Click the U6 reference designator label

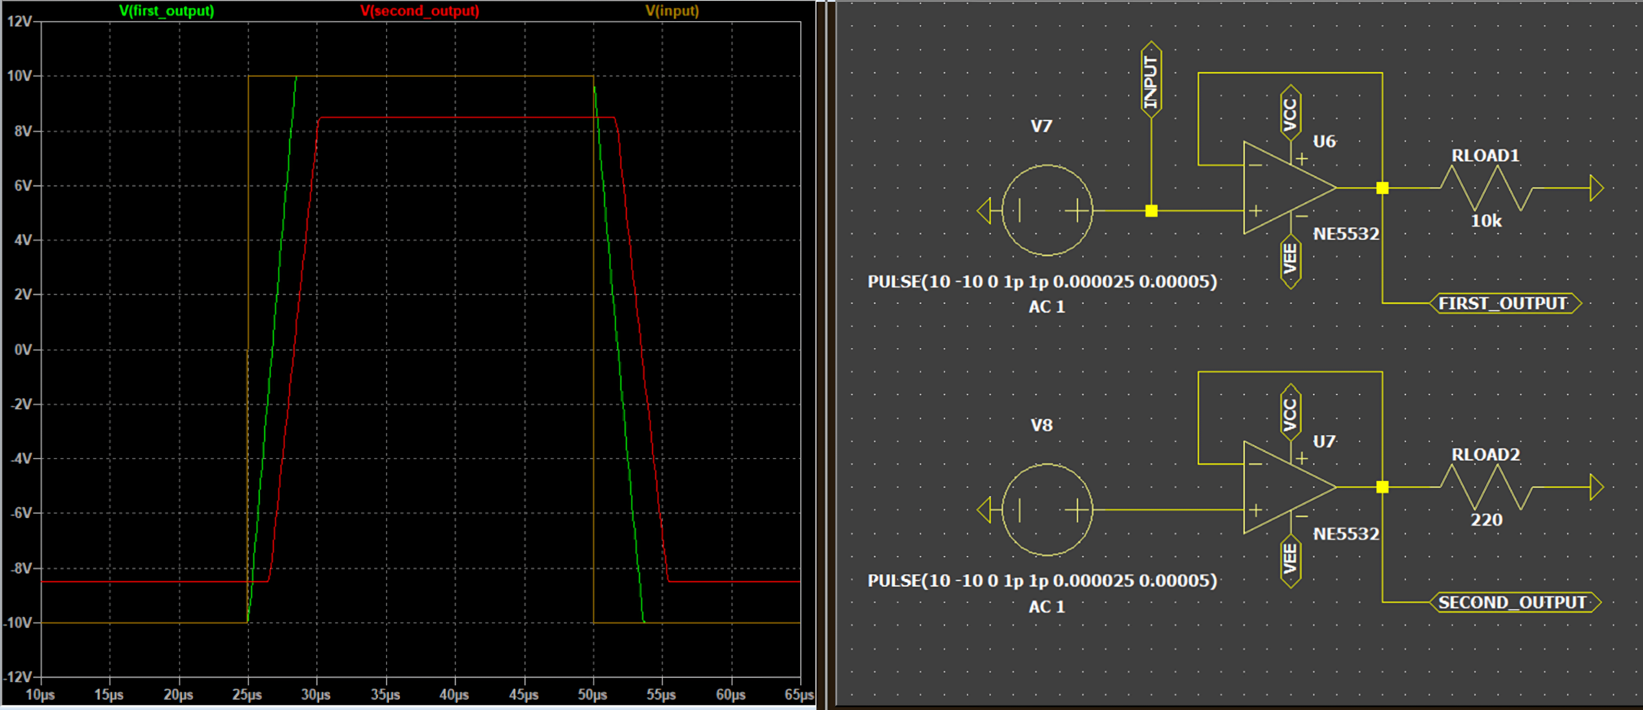[1324, 142]
